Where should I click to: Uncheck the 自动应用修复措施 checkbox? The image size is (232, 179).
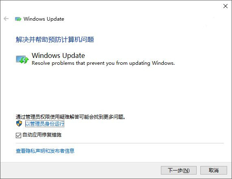coord(18,135)
